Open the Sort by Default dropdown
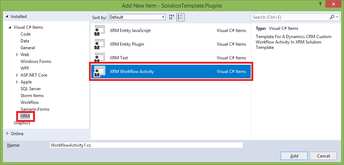The width and height of the screenshot is (344, 165). pyautogui.click(x=137, y=17)
